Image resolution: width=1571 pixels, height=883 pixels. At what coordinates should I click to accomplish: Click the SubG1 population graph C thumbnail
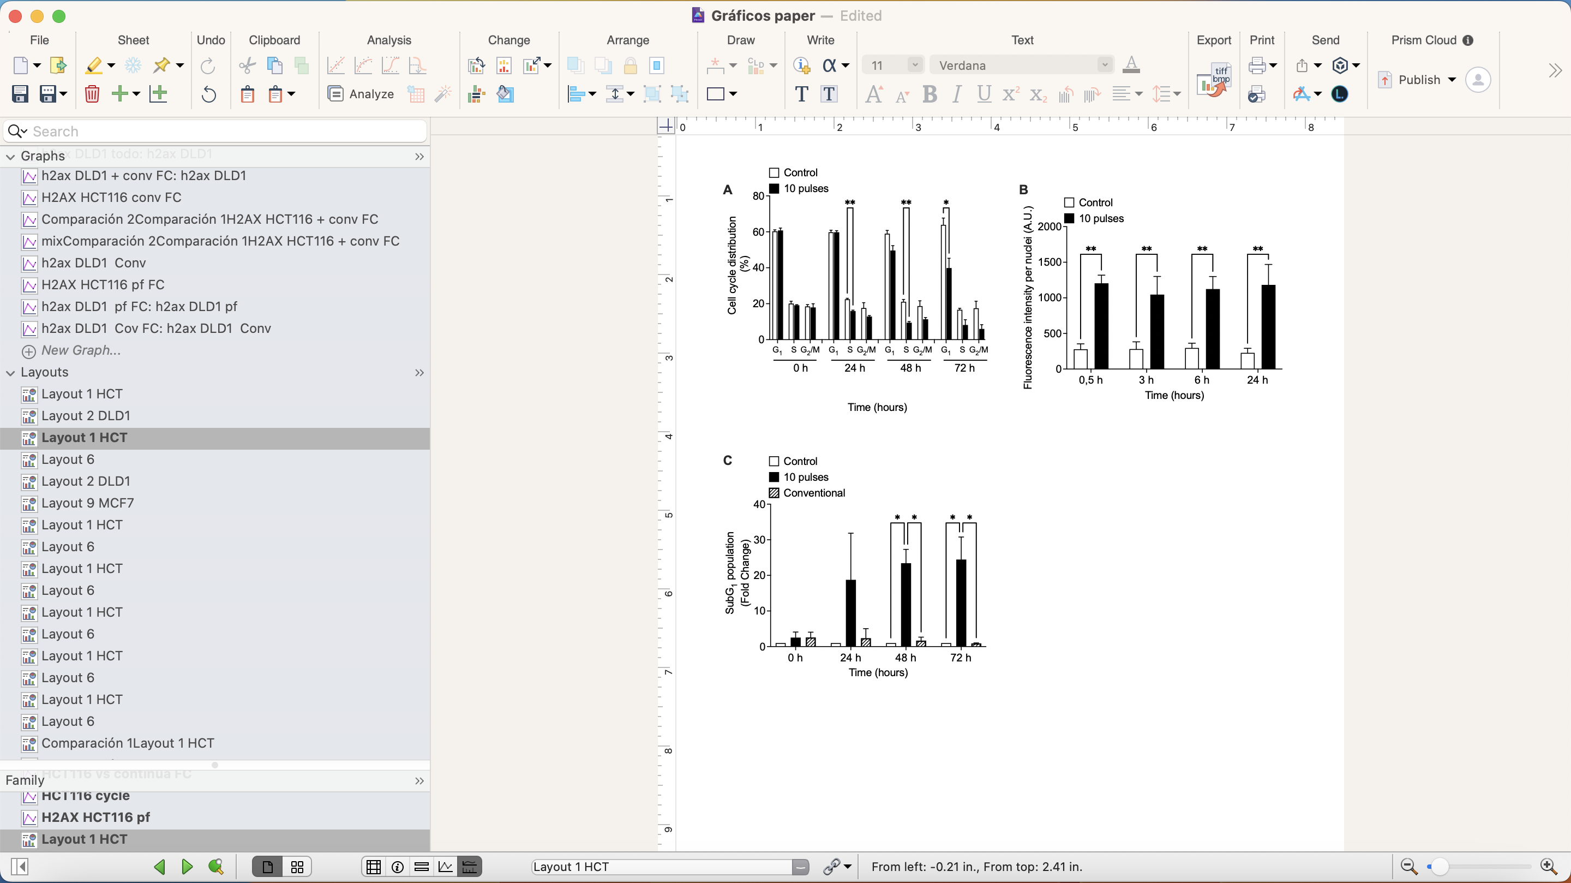click(x=854, y=568)
